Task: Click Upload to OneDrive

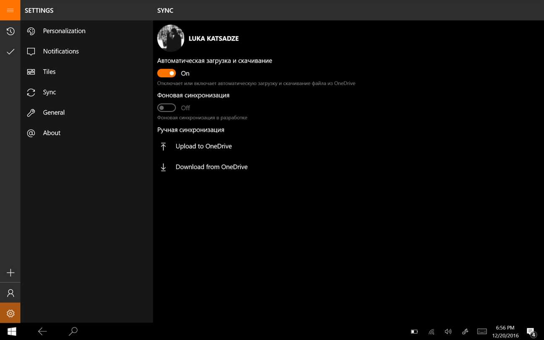Action: [x=203, y=146]
